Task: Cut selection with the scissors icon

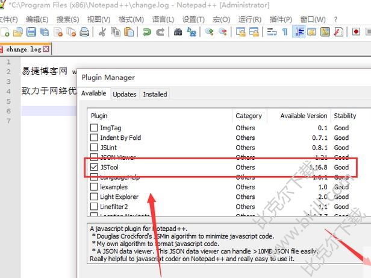Action: 102,32
